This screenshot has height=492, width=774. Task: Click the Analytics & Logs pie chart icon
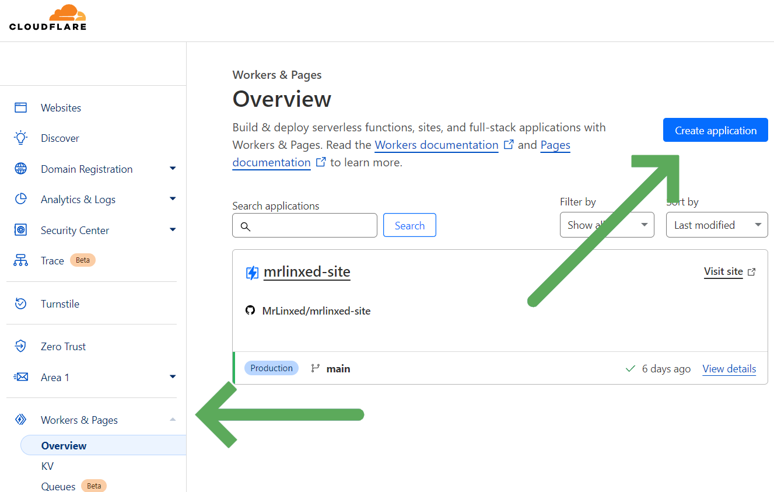coord(20,199)
